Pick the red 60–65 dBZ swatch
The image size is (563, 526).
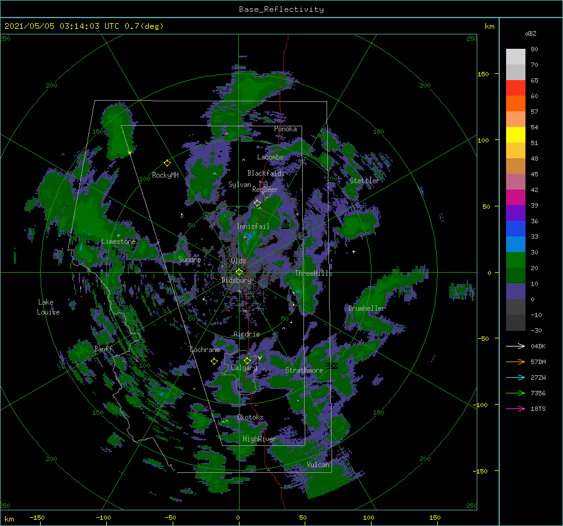coord(515,88)
